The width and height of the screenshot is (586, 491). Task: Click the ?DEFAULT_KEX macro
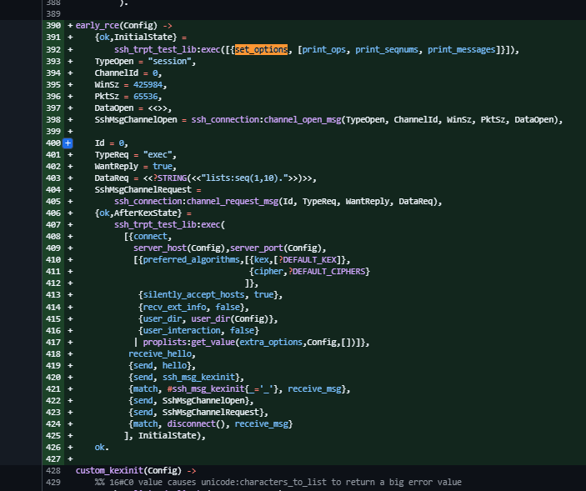point(308,260)
